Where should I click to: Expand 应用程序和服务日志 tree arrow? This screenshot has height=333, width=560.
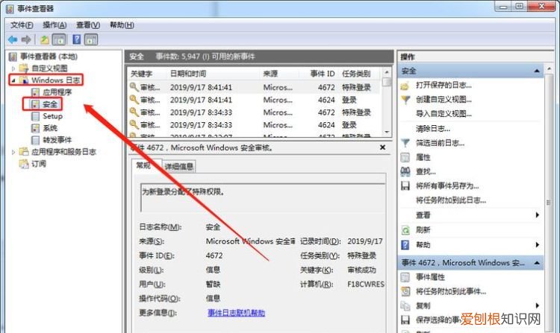(x=13, y=152)
